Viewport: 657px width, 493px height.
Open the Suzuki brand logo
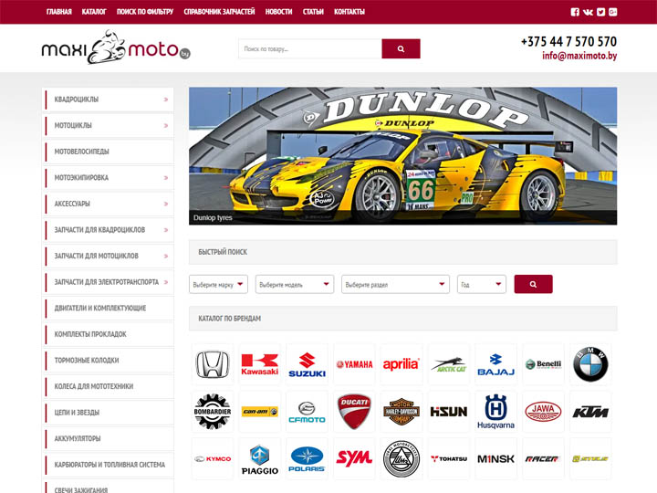point(308,364)
